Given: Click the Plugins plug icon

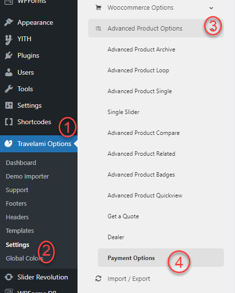Looking at the screenshot, I should pyautogui.click(x=9, y=55).
